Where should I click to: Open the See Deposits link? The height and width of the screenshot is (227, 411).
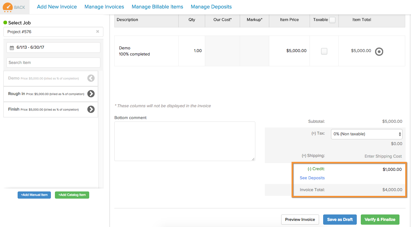pyautogui.click(x=312, y=178)
